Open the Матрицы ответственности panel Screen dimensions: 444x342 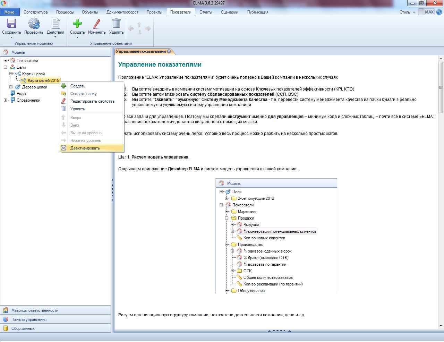(x=35, y=310)
